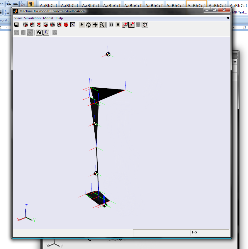Select the isometric view solid cube icon

click(x=66, y=25)
